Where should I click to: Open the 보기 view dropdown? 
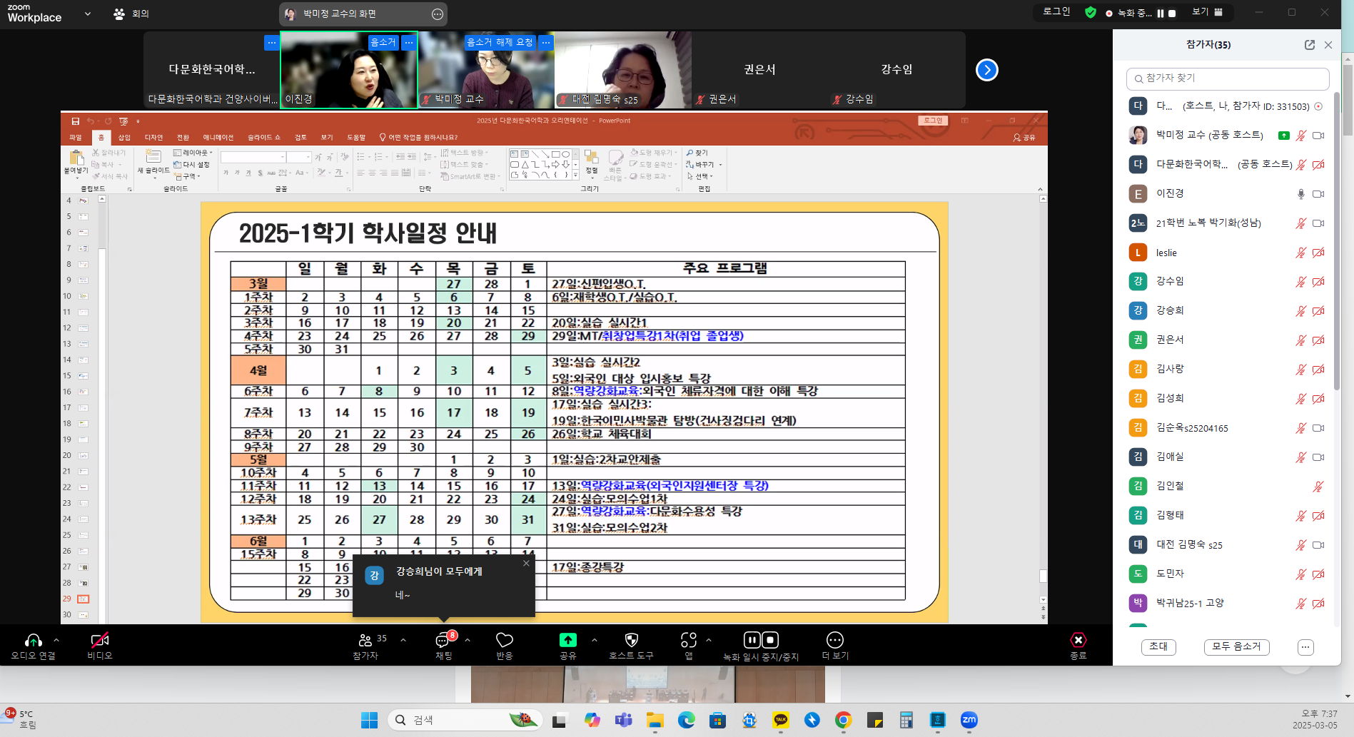1207,12
